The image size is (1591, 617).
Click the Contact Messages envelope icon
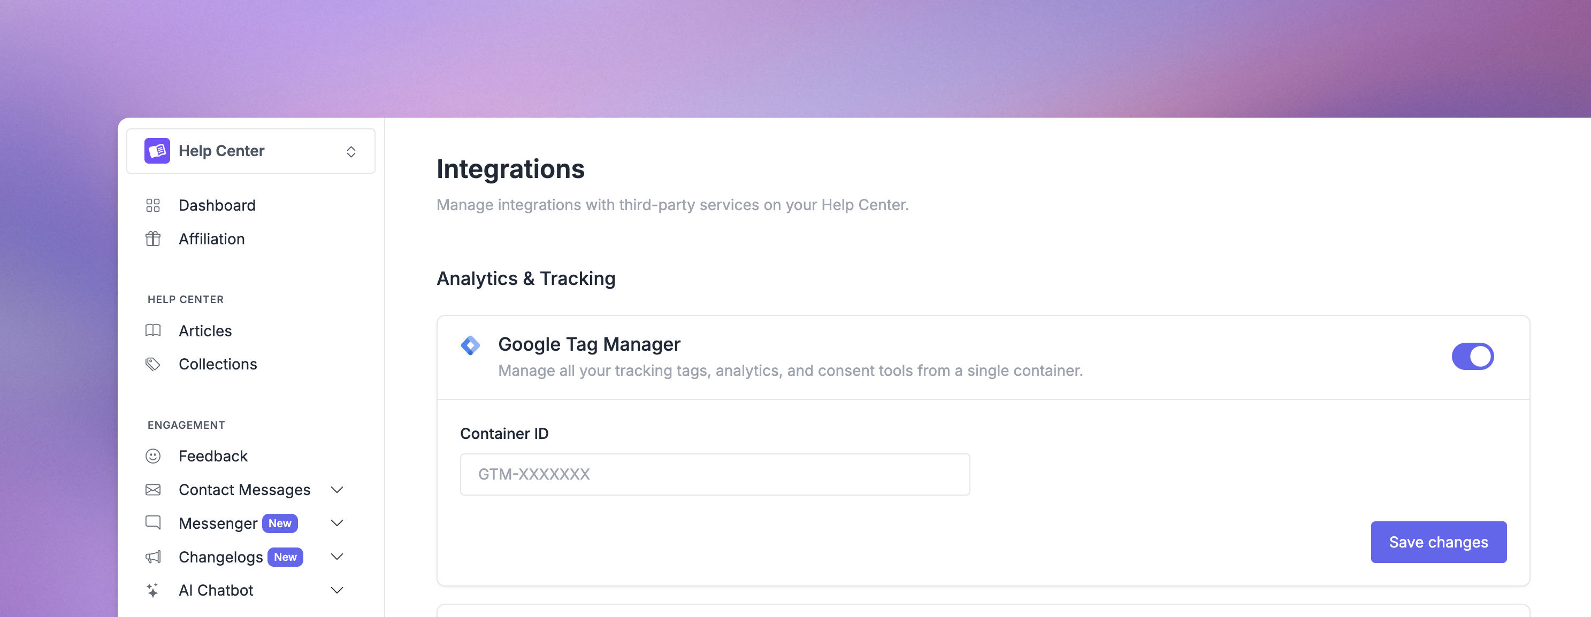152,490
